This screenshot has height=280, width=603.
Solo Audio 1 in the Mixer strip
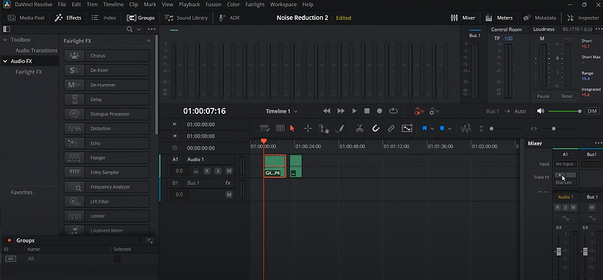point(565,208)
